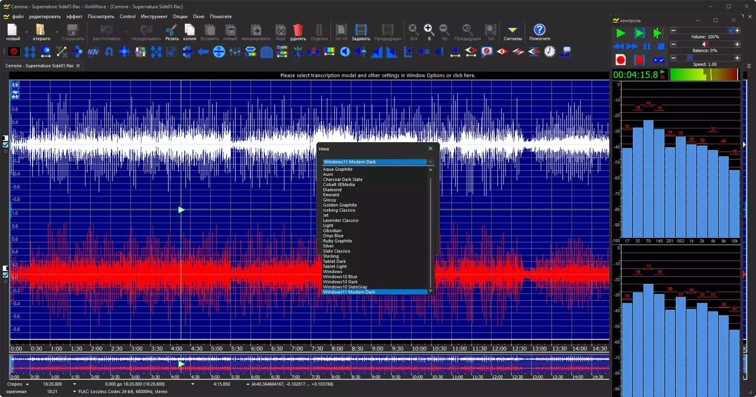Viewport: 756px width, 397px height.
Task: Open a file with the открыто folder icon
Action: pos(41,32)
